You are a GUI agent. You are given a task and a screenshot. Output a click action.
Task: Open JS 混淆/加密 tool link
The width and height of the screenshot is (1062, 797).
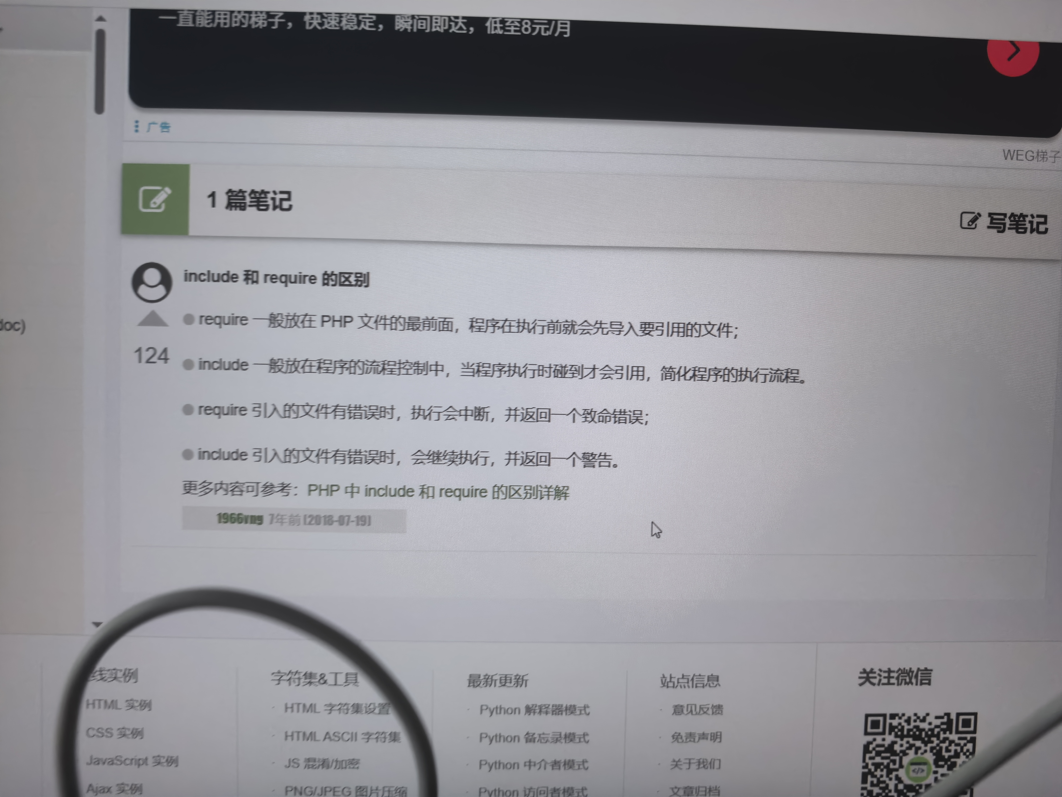[322, 763]
